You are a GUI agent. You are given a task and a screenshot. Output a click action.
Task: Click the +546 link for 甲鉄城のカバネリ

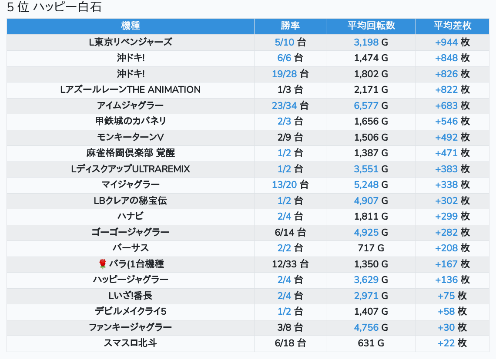click(446, 122)
